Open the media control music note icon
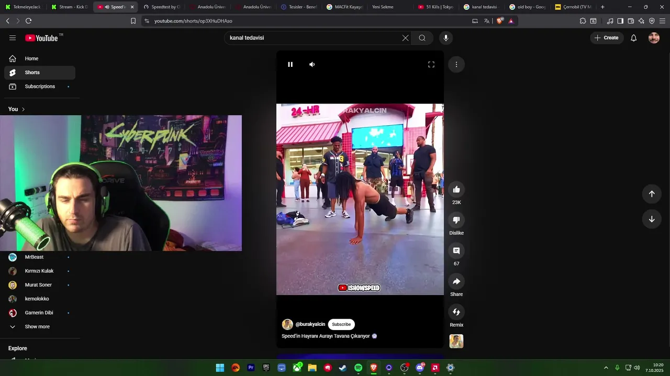Viewport: 670px width, 376px height. tap(610, 21)
